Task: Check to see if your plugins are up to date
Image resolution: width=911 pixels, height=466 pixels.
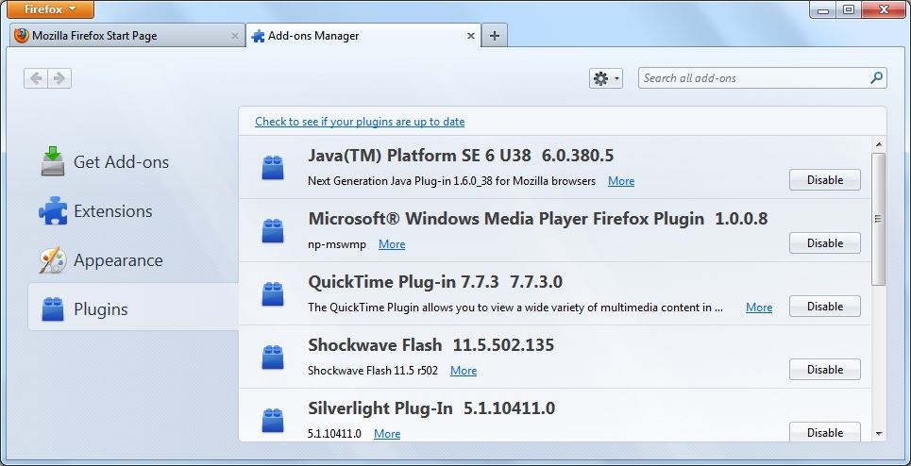Action: point(360,122)
